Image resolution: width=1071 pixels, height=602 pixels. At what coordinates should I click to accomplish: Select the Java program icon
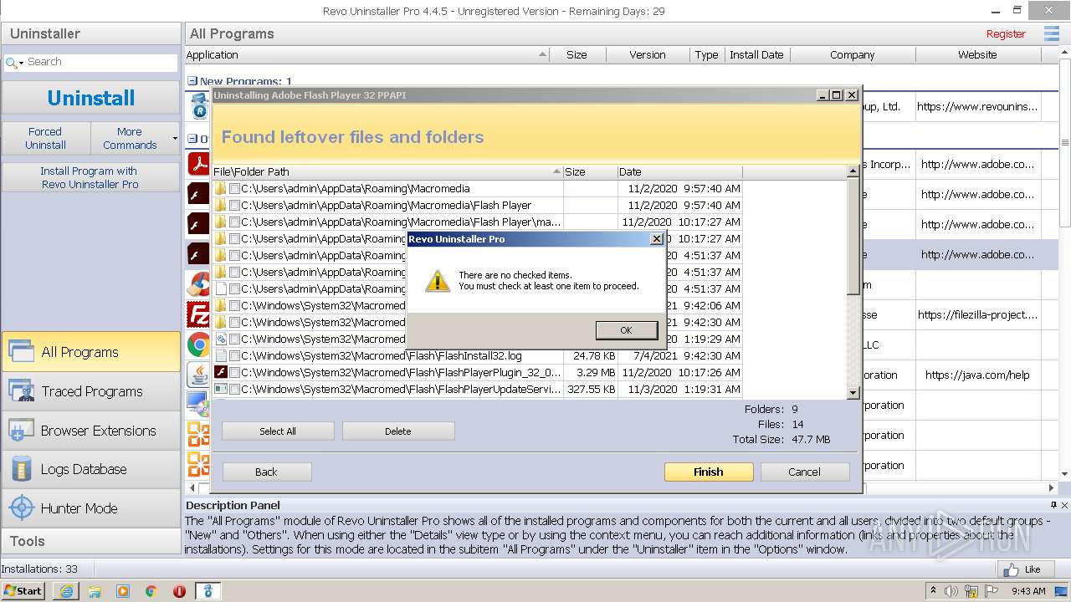click(x=198, y=375)
